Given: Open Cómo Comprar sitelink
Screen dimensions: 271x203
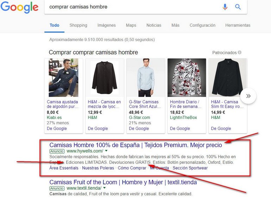Looking at the screenshot, I should click(x=132, y=168).
